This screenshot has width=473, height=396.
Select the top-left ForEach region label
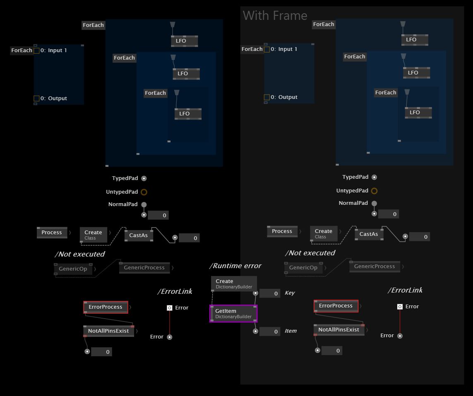pos(93,25)
